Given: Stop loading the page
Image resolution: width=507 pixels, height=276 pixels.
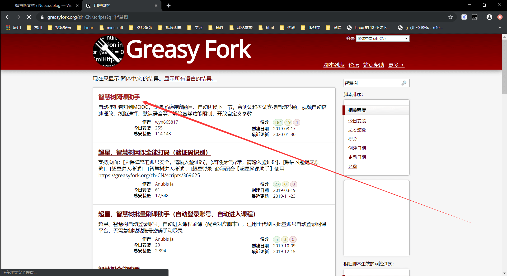Looking at the screenshot, I should (29, 17).
